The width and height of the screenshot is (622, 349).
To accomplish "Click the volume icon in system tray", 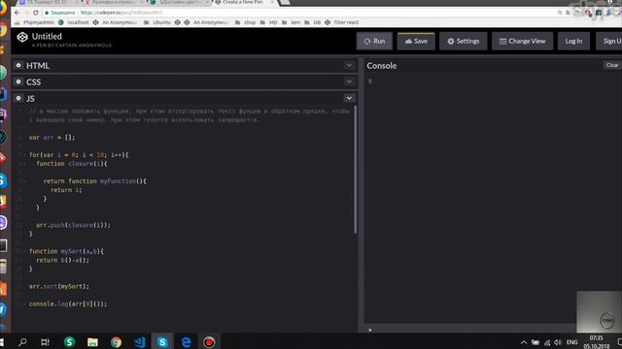I will click(557, 342).
